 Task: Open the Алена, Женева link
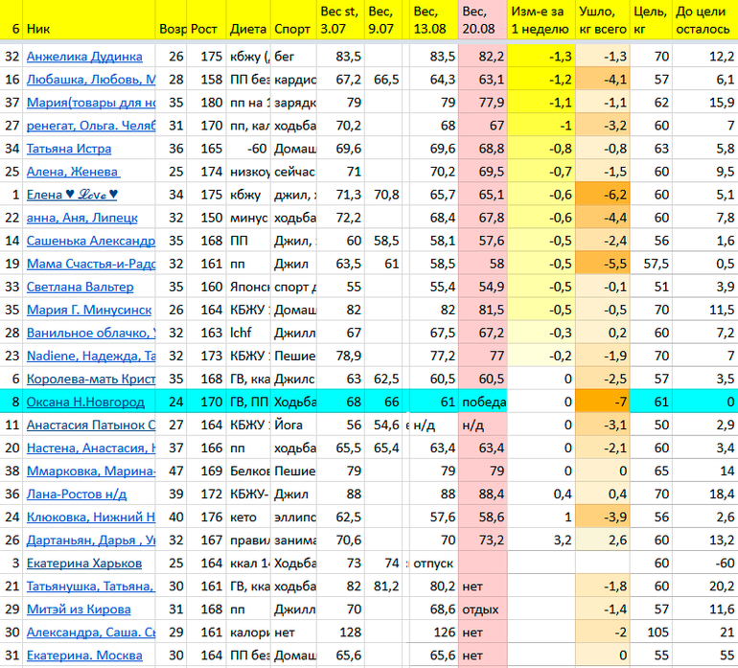(x=73, y=172)
